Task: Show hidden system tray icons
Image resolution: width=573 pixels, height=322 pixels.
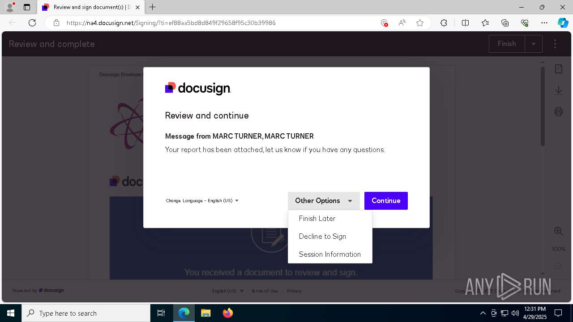Action: click(x=483, y=313)
